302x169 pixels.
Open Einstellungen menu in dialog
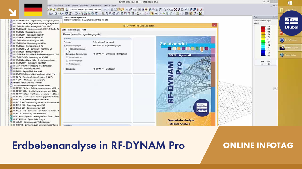74,30
